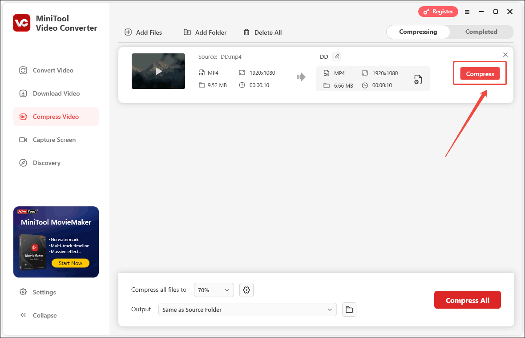The width and height of the screenshot is (525, 338).
Task: Maximize the application window
Action: pos(496,12)
